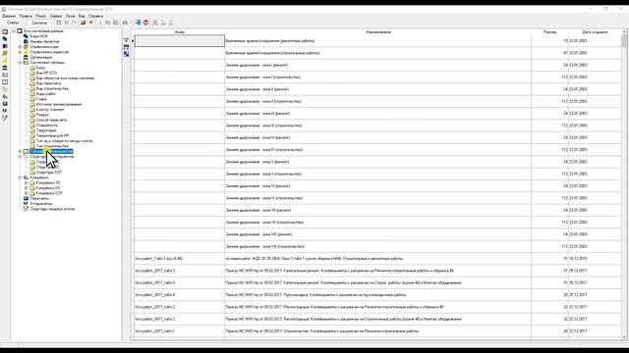The height and width of the screenshot is (353, 629).
Task: Click the empty Шифр cell in first row
Action: 179,41
